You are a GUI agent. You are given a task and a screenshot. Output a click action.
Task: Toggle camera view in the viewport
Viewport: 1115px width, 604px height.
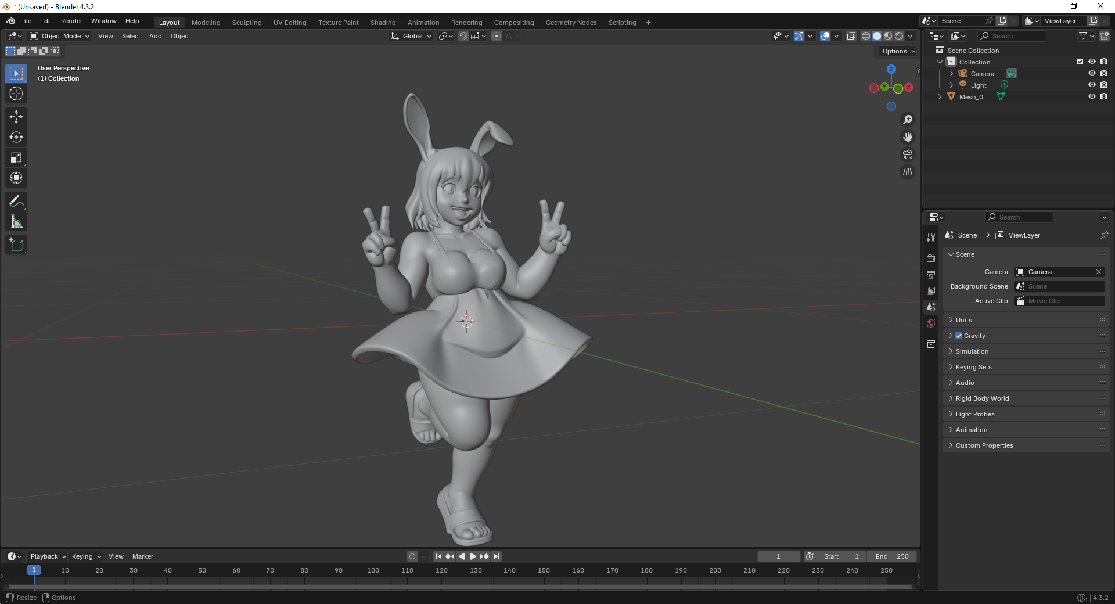point(907,154)
